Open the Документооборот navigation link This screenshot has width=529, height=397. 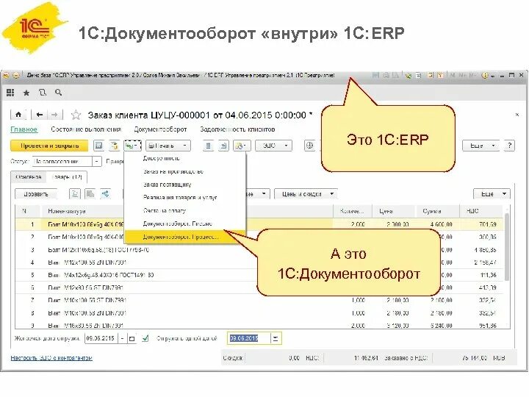pos(160,129)
